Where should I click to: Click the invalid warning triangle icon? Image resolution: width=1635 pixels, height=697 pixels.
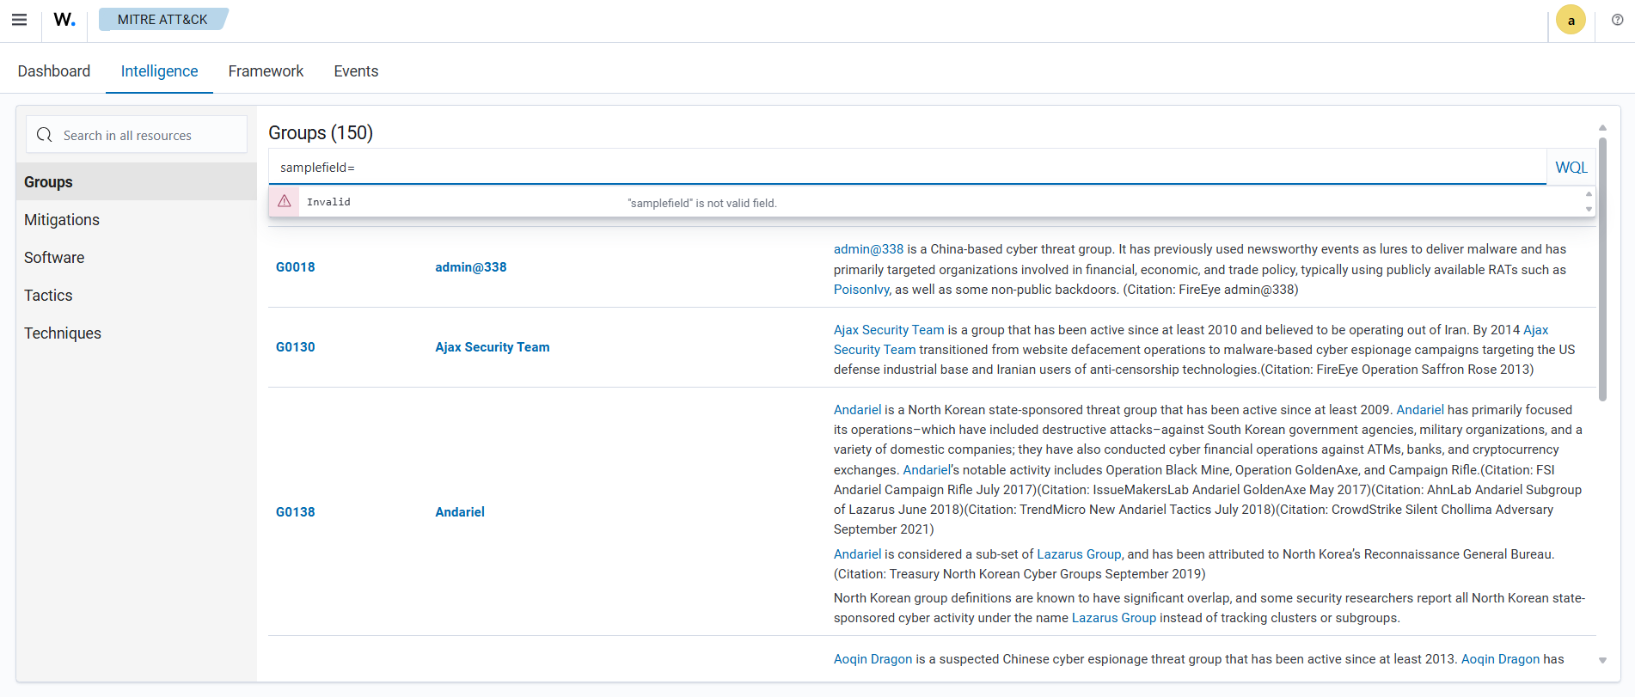click(x=285, y=201)
